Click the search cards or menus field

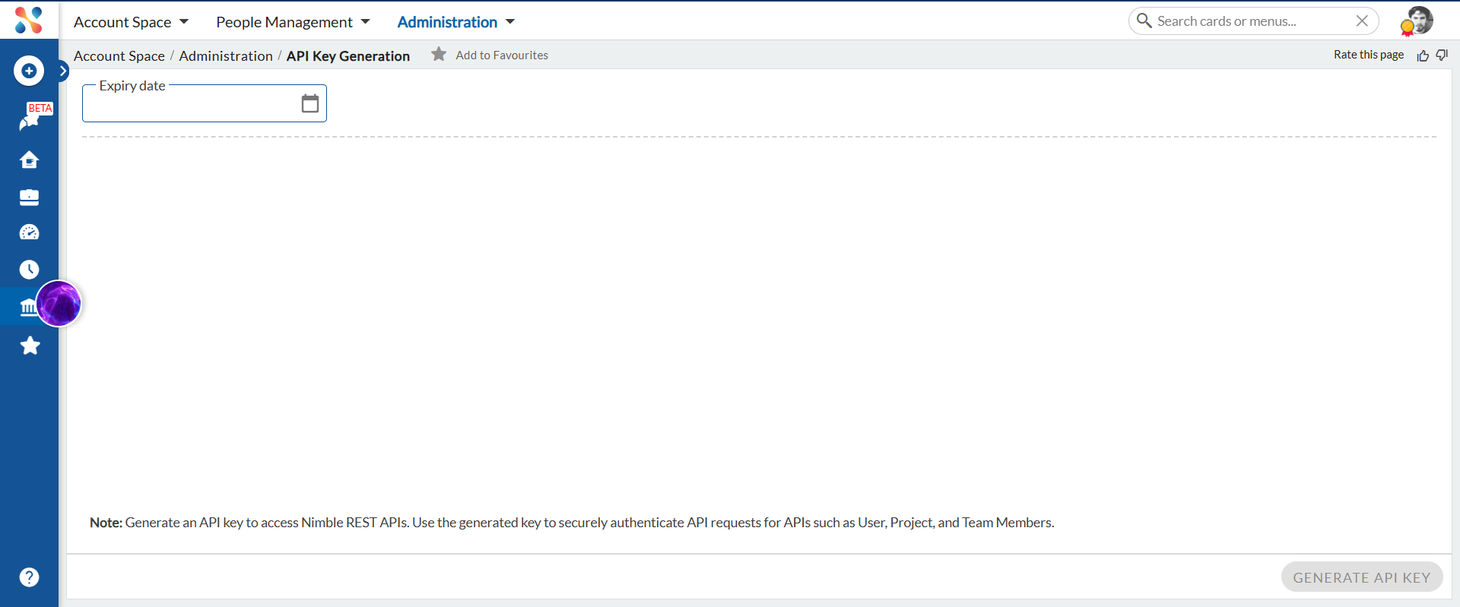point(1253,21)
